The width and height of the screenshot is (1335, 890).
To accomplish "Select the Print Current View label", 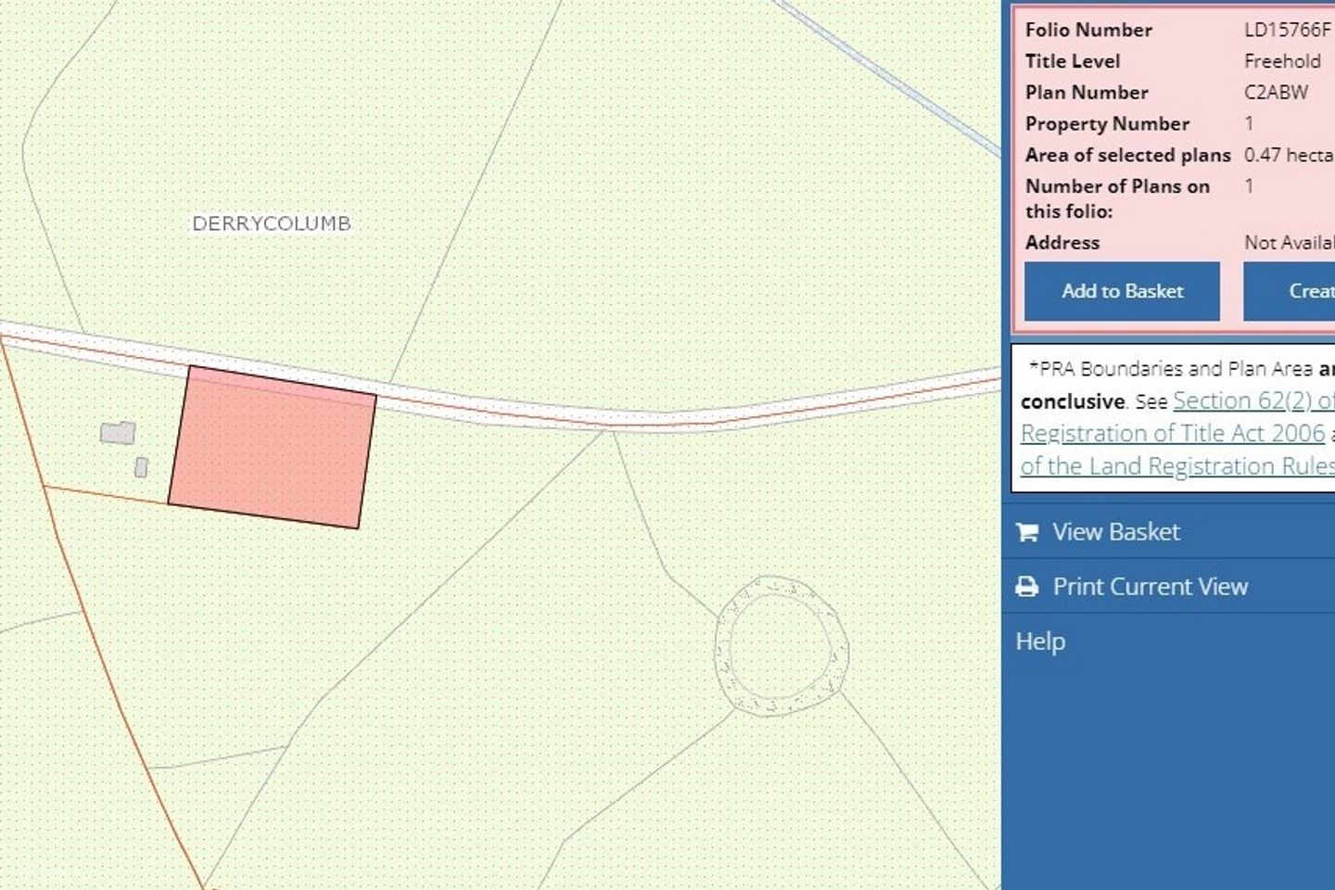I will coord(1150,587).
